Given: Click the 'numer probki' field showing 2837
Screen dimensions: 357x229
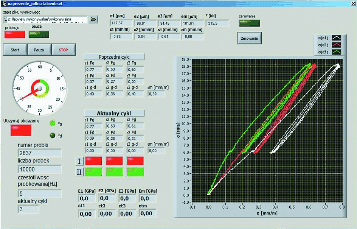Looking at the screenshot, I should point(40,153).
